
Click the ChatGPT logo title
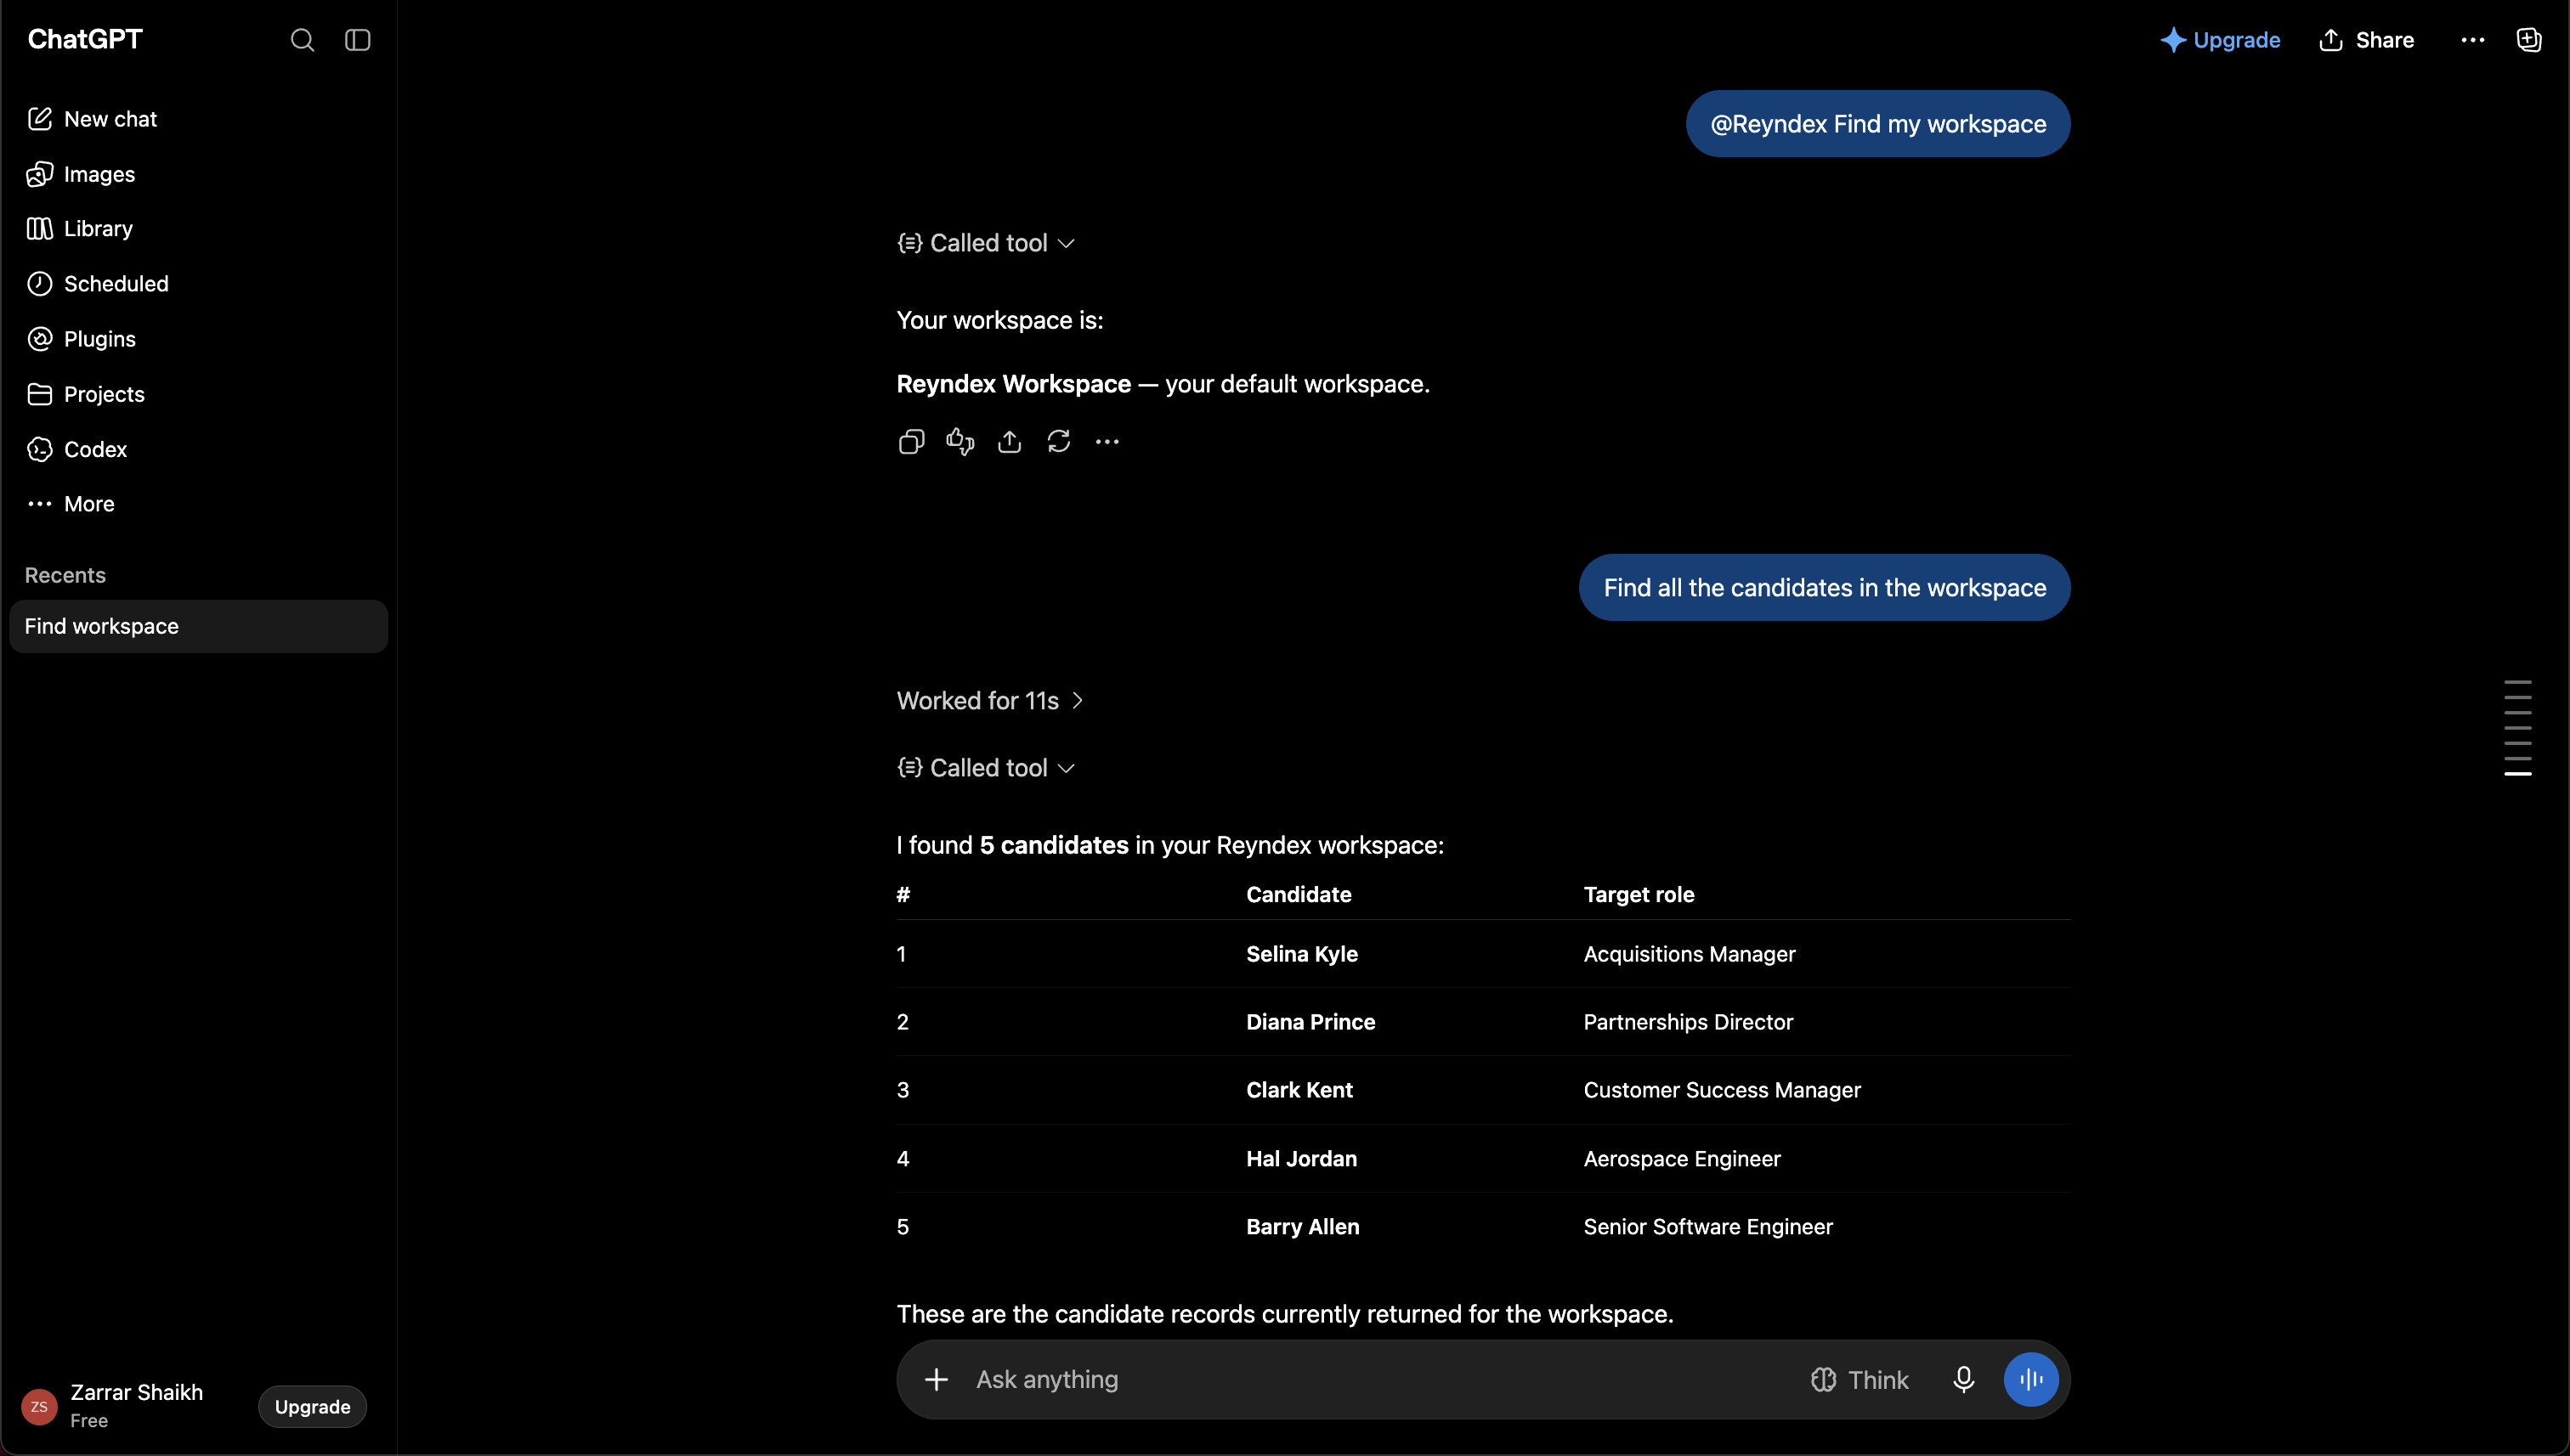click(x=85, y=39)
